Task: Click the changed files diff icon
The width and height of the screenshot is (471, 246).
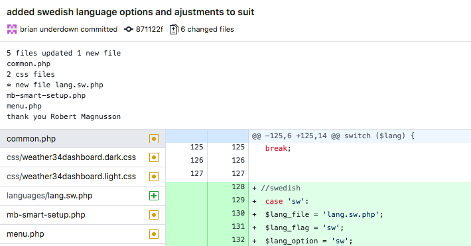Action: pos(174,29)
